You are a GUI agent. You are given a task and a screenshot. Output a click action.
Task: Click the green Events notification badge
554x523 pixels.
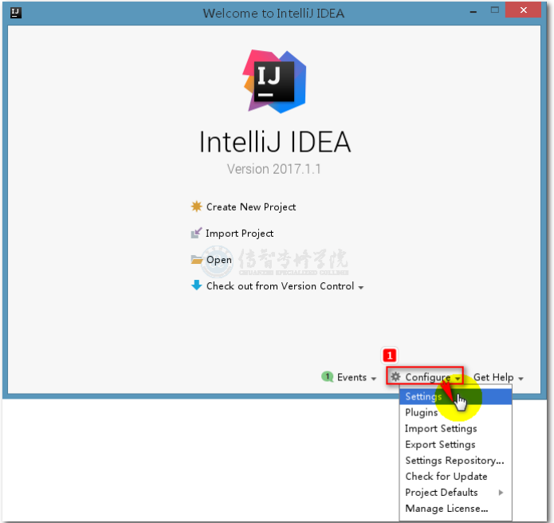(x=327, y=376)
